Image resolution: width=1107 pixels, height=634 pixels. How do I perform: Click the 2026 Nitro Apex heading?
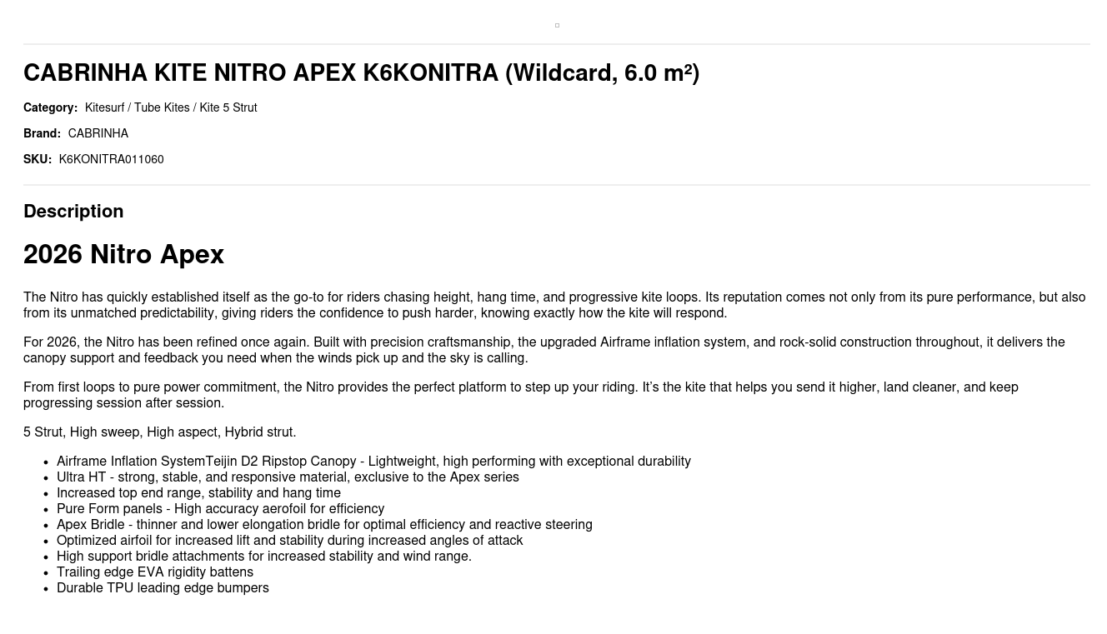click(x=123, y=255)
